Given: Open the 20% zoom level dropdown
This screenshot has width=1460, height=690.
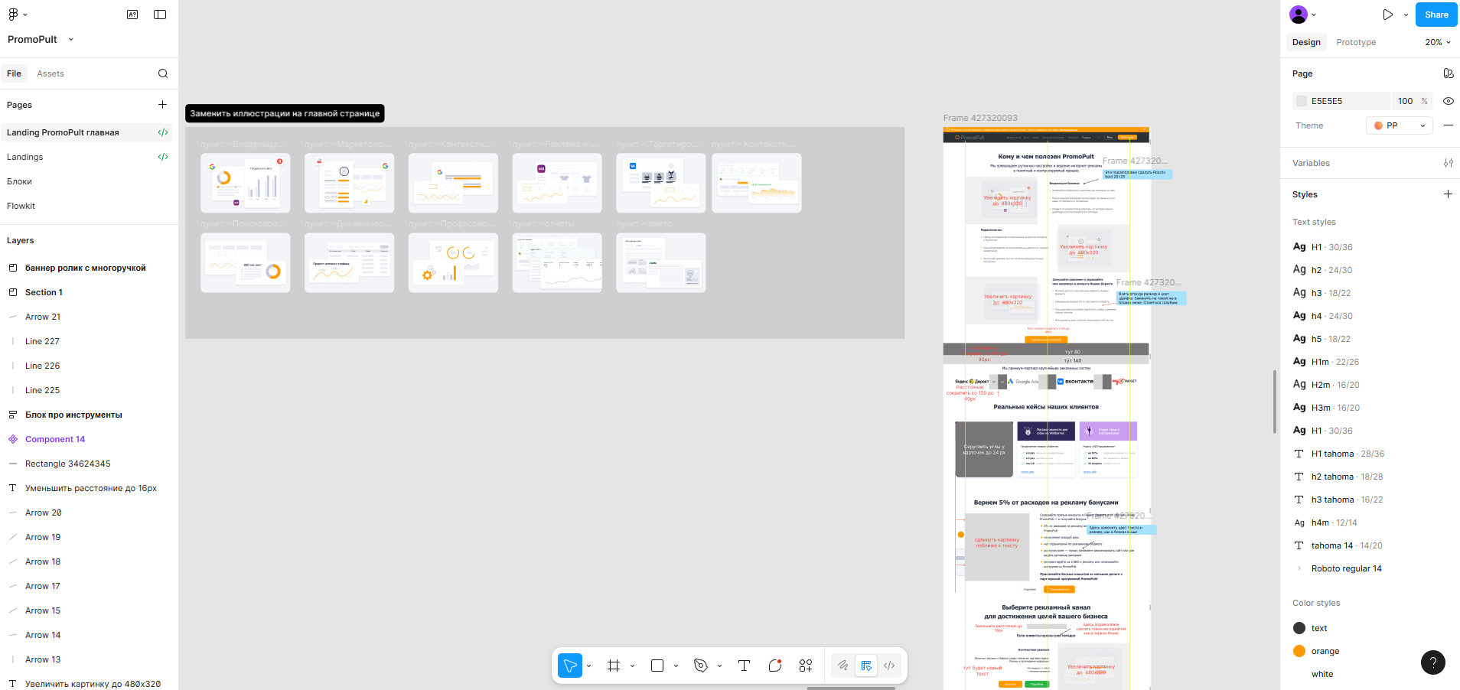Looking at the screenshot, I should pos(1437,42).
